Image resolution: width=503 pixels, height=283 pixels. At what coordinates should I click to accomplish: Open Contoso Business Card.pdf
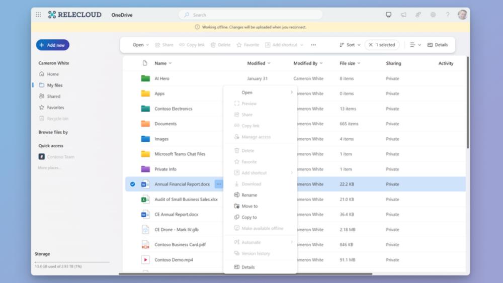pyautogui.click(x=180, y=244)
